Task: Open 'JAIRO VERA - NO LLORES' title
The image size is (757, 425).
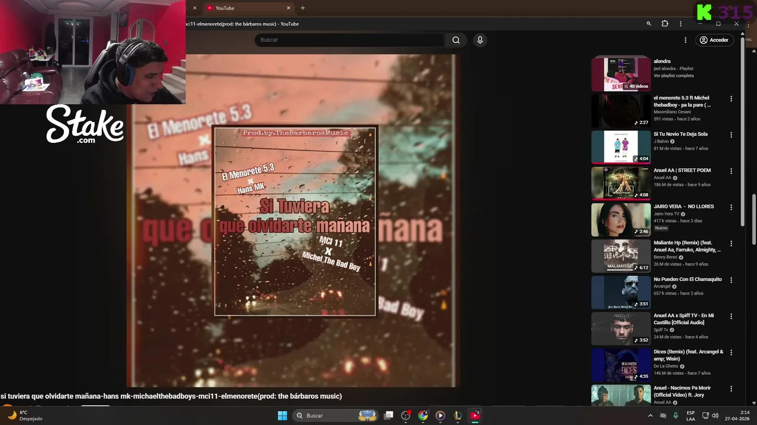Action: pos(684,207)
